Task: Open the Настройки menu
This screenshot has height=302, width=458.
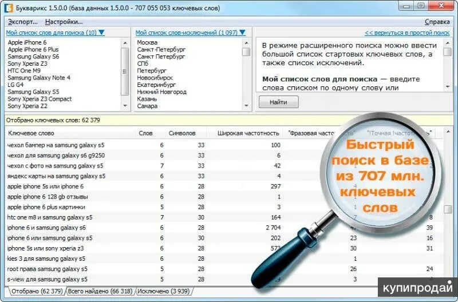Action: pyautogui.click(x=64, y=22)
